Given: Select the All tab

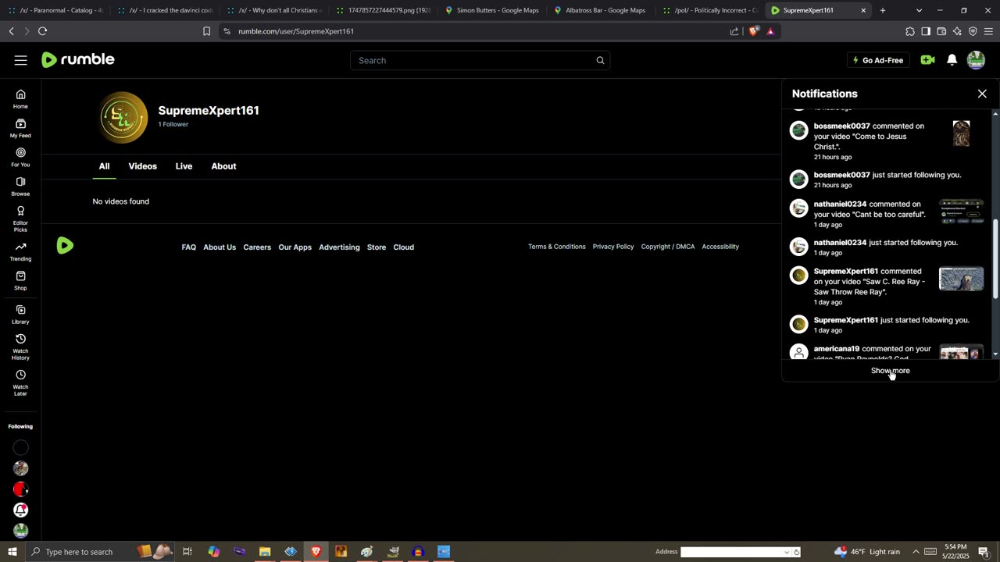Looking at the screenshot, I should [x=104, y=166].
